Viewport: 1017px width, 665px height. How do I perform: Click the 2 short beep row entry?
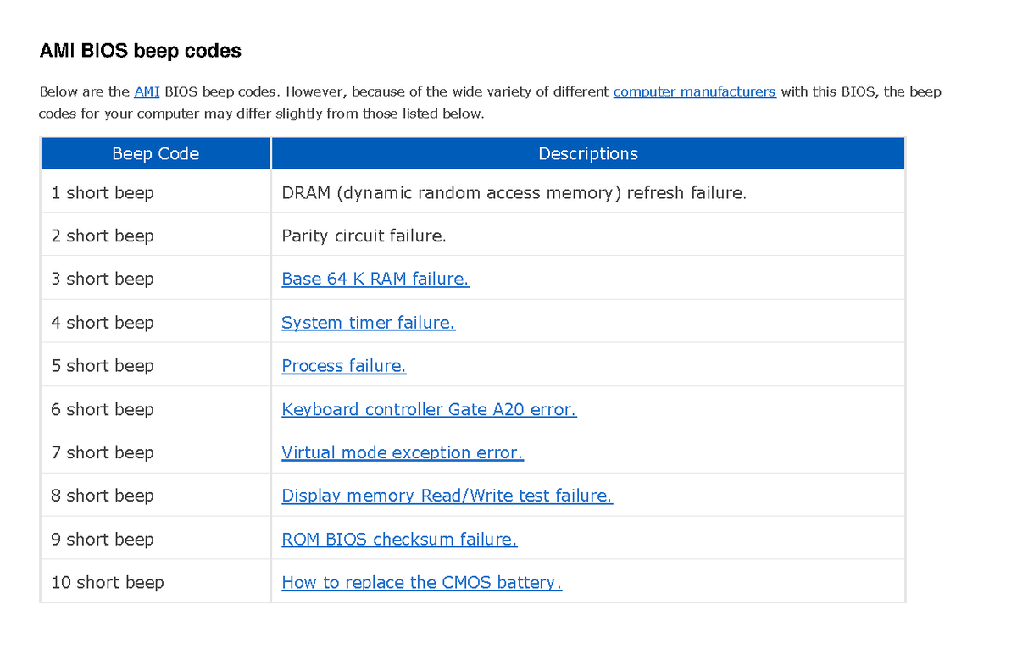103,236
